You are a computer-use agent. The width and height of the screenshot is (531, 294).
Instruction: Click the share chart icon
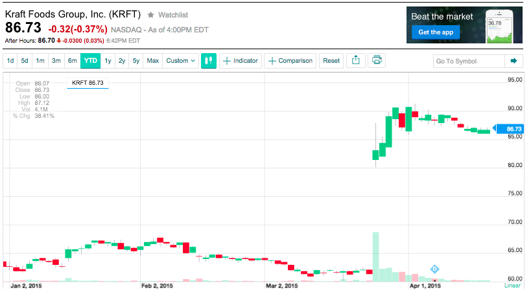355,61
